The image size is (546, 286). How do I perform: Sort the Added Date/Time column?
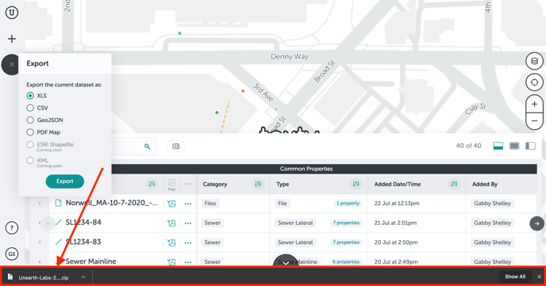click(454, 184)
